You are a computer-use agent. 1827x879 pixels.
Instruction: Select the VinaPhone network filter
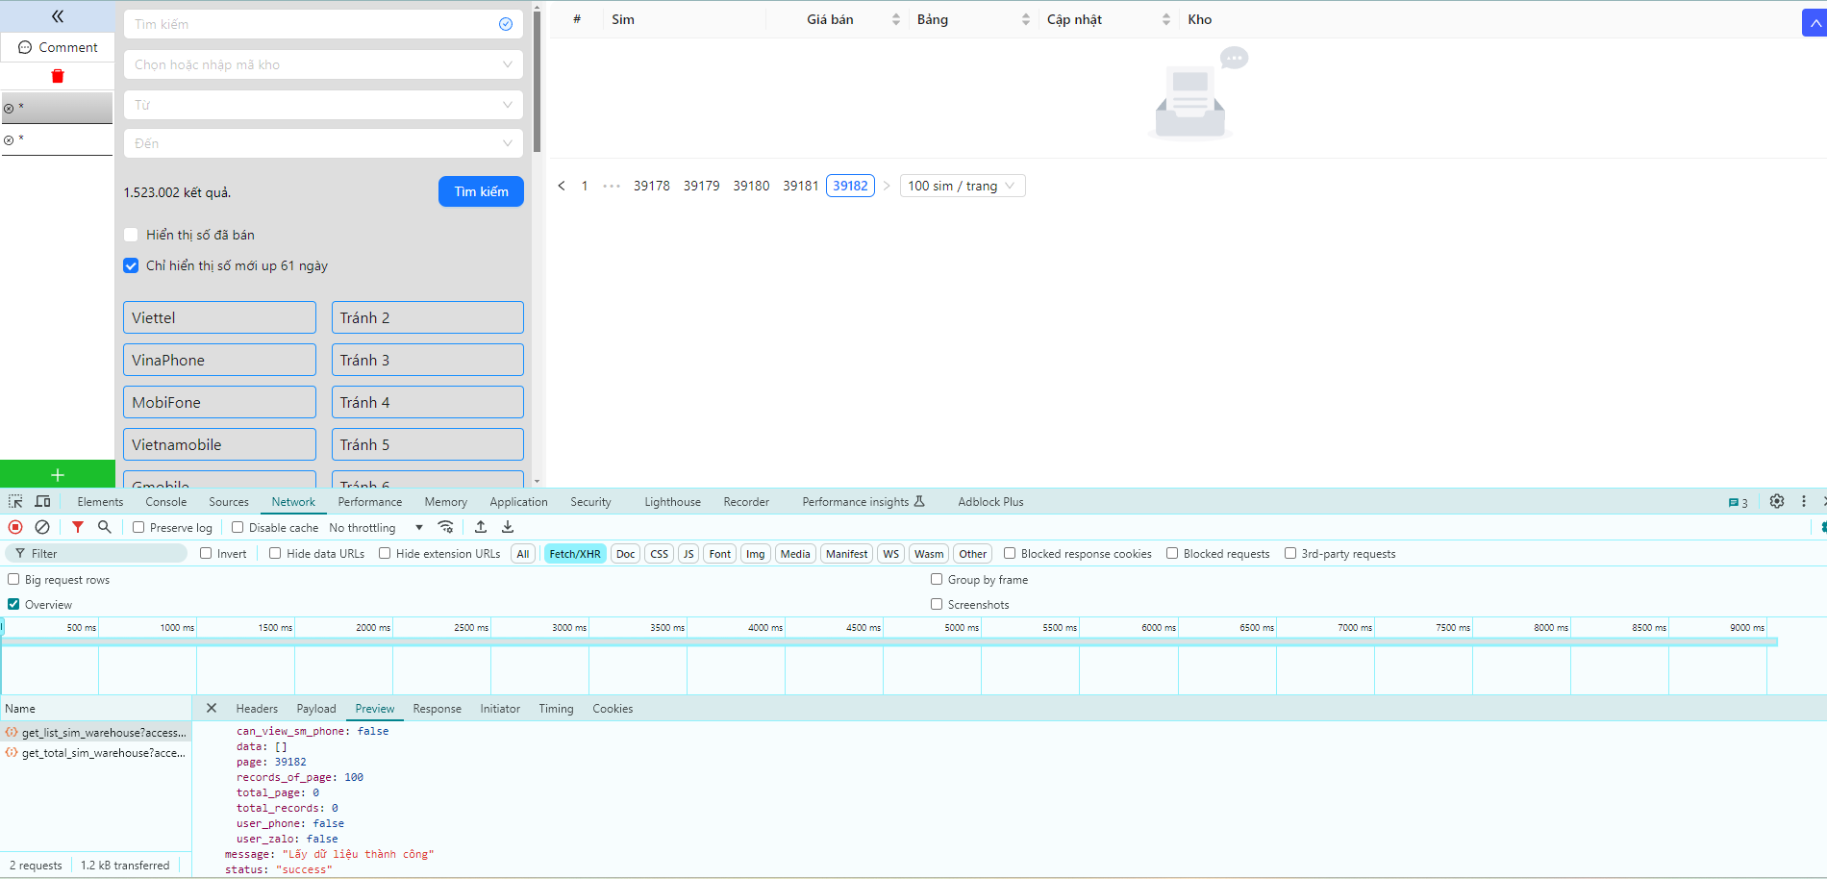(219, 360)
